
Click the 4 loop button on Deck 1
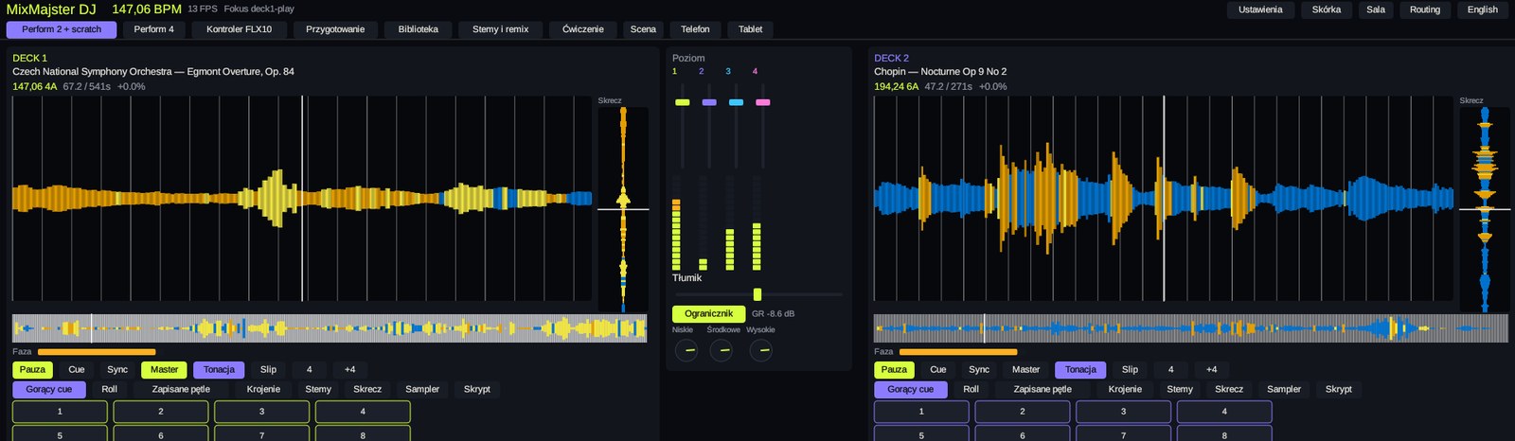310,370
